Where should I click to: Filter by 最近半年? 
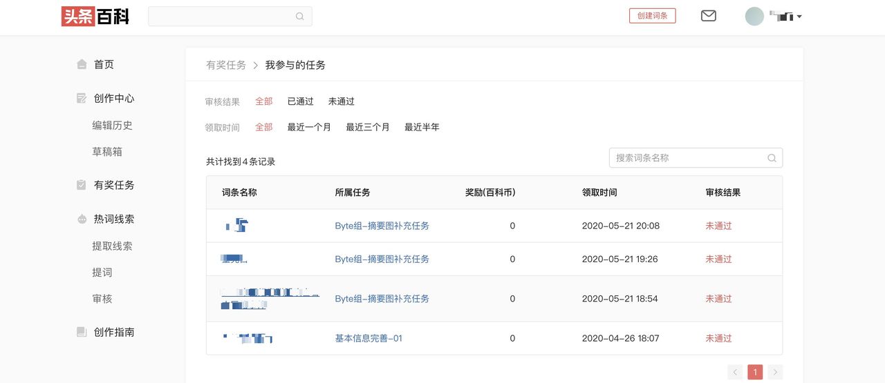tap(422, 127)
